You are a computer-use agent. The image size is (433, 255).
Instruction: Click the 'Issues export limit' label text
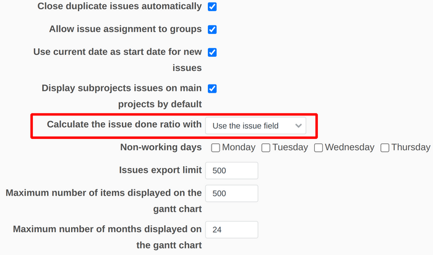(x=160, y=170)
